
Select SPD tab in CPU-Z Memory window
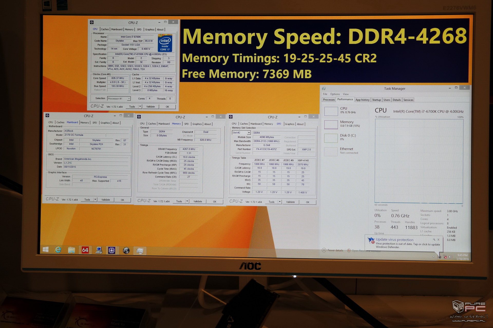(x=186, y=124)
